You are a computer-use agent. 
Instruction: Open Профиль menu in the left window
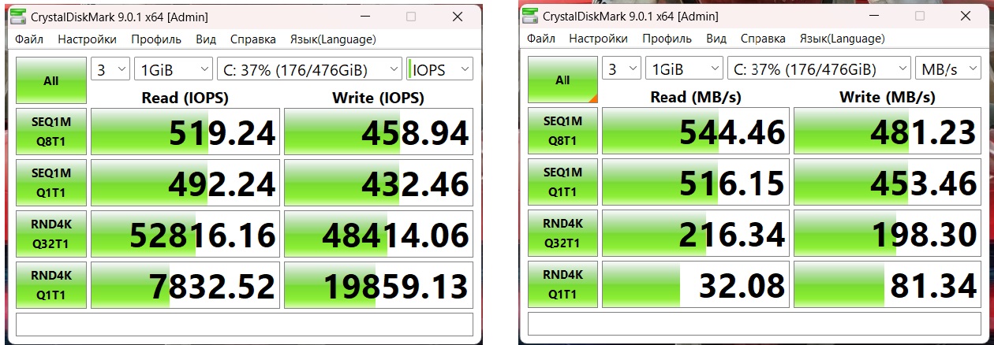pyautogui.click(x=156, y=39)
